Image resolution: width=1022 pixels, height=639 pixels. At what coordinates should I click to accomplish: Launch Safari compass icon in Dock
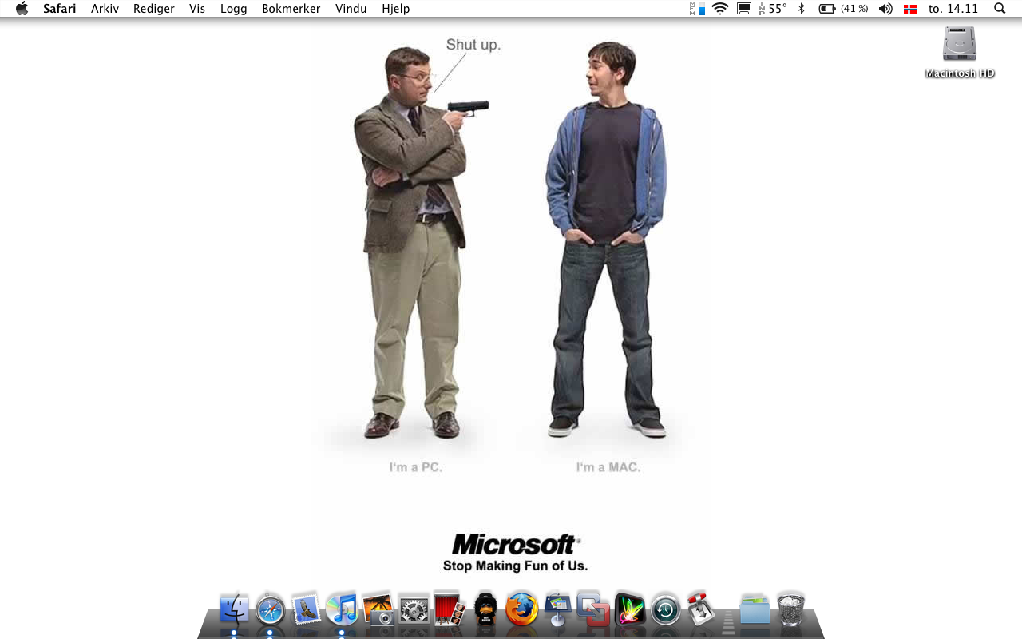(x=270, y=610)
